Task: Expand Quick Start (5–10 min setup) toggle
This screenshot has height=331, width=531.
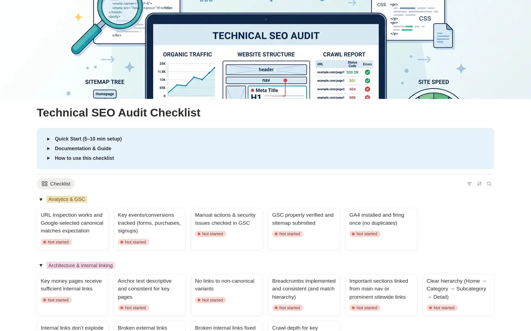Action: [x=48, y=139]
